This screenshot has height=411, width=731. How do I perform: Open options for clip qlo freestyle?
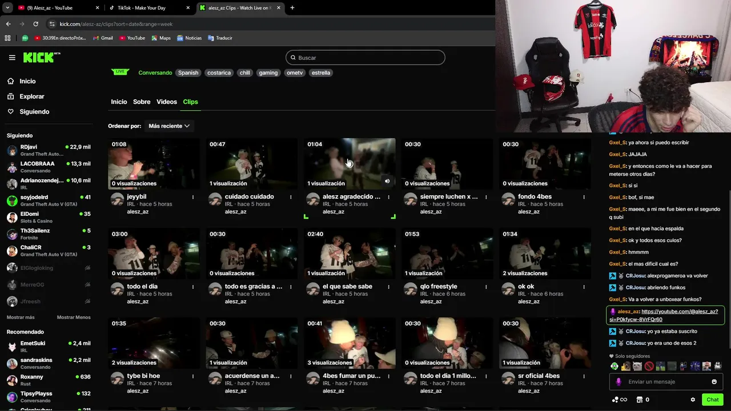tap(486, 287)
